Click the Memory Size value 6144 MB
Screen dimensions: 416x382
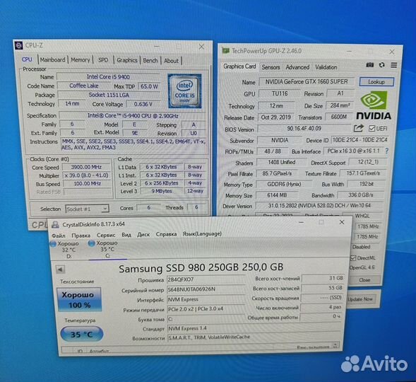click(x=277, y=195)
